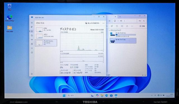Expand the chevron after PC in breadcrumb
The width and height of the screenshot is (179, 104).
[x=124, y=21]
